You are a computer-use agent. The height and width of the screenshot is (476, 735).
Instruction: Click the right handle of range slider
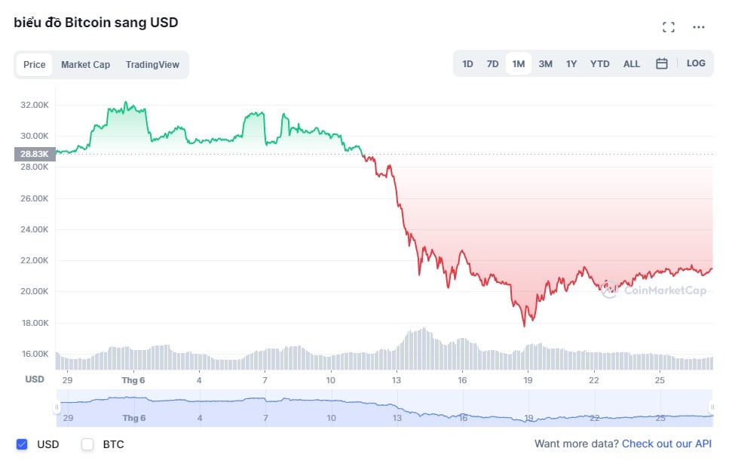(712, 408)
